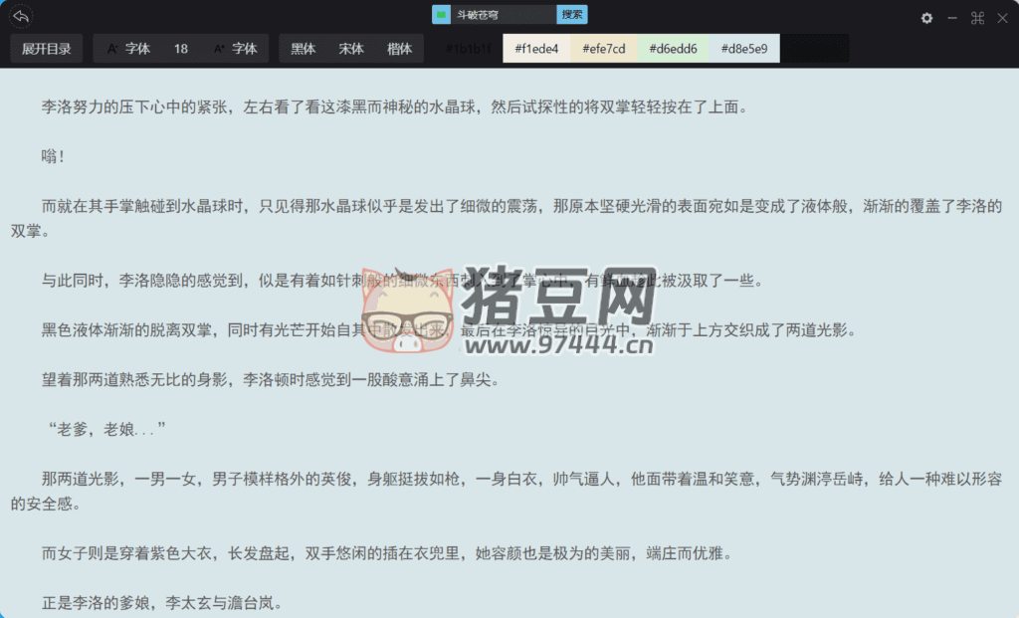Select the green #d6edd6 background

[x=674, y=49]
